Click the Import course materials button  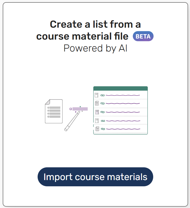click(95, 177)
